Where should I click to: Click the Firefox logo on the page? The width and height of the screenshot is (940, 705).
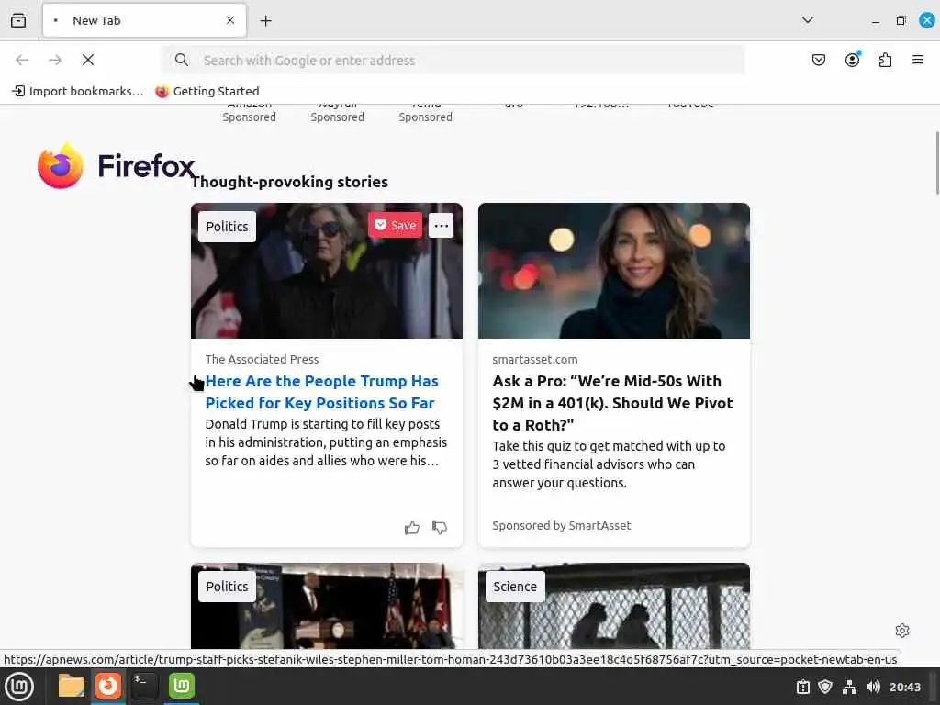(x=116, y=166)
